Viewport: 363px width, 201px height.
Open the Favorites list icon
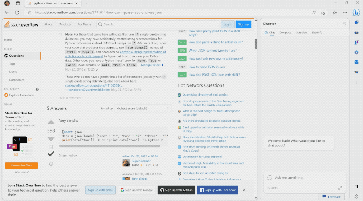point(335,12)
